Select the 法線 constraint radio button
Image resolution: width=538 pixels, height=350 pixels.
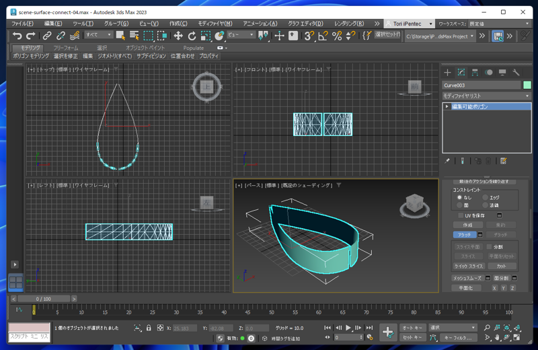point(485,205)
